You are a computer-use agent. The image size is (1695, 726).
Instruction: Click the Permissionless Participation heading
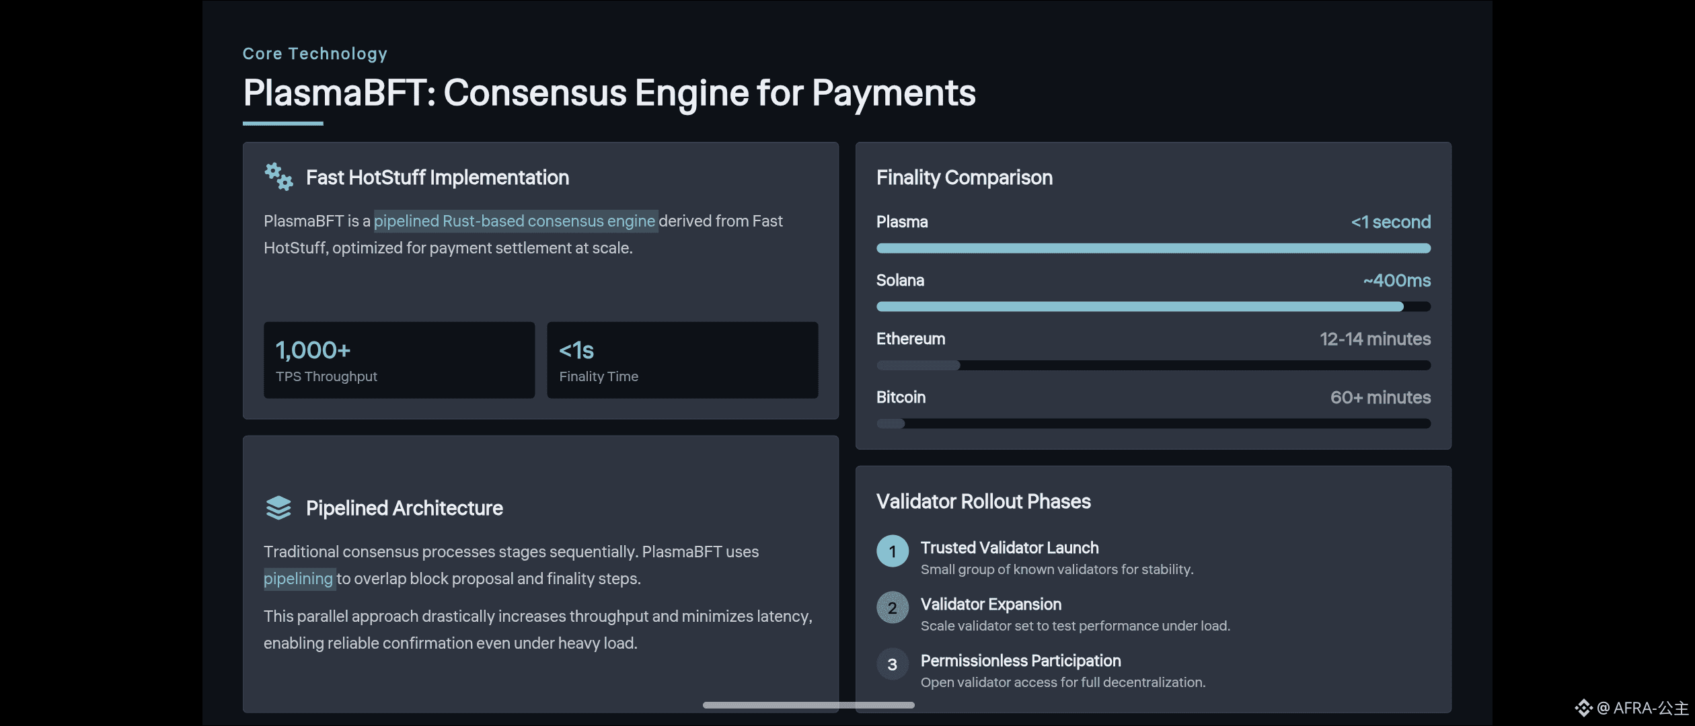1020,661
